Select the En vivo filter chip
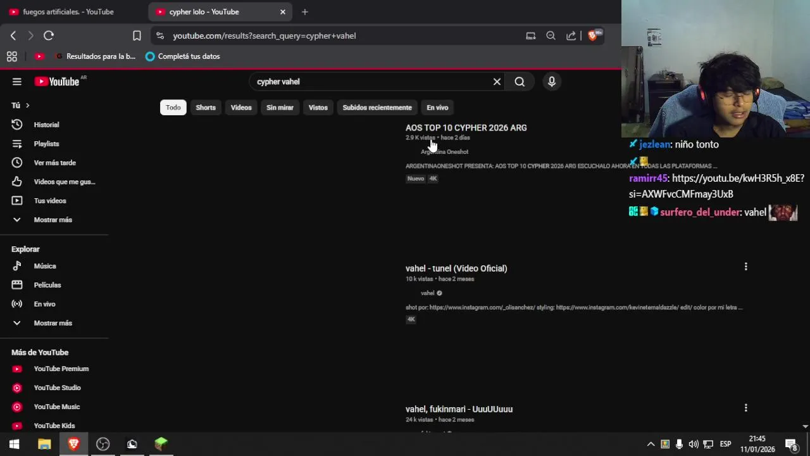810x456 pixels. click(437, 108)
